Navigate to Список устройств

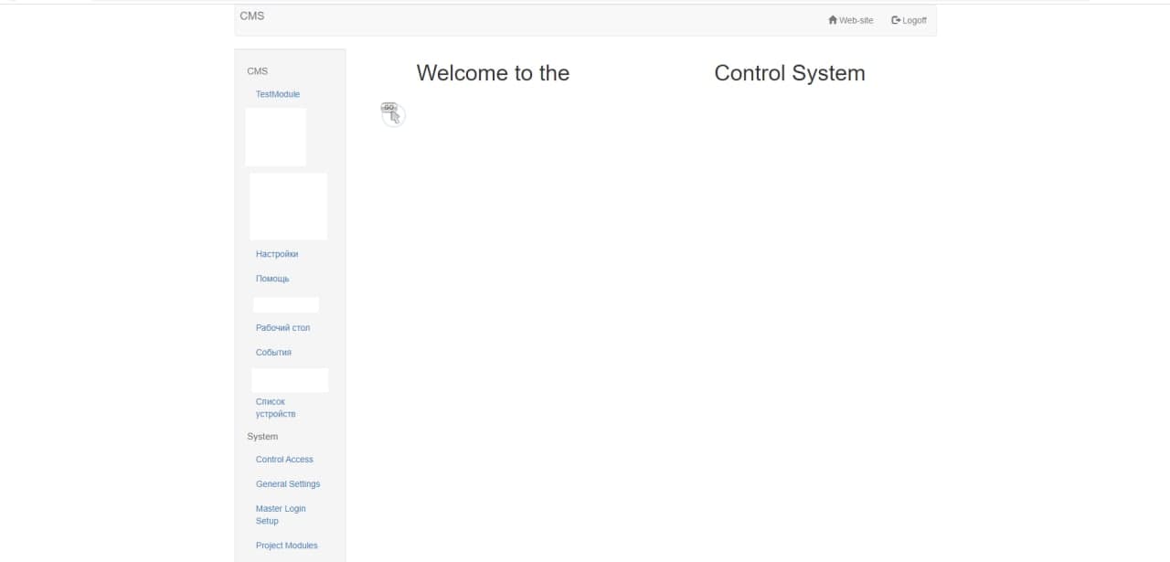(275, 408)
